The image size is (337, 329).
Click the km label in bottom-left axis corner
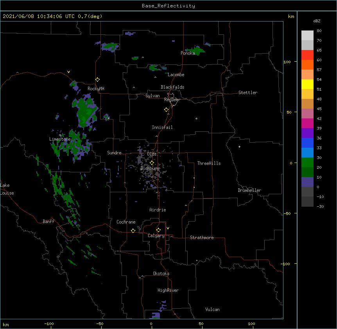pos(6,324)
